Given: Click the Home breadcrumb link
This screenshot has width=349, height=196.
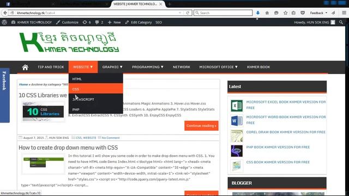Looking at the screenshot, I should click(23, 84).
